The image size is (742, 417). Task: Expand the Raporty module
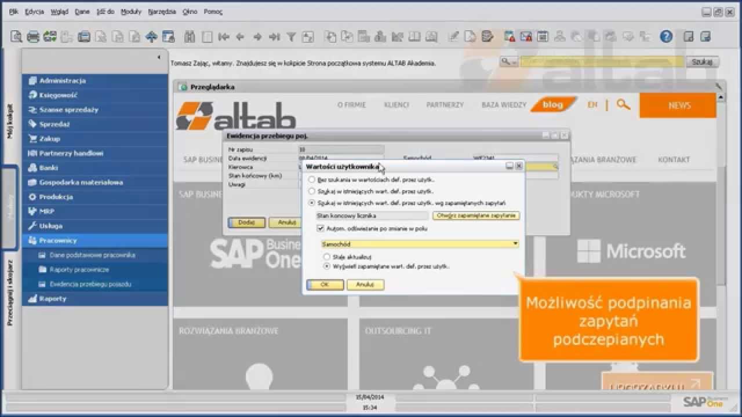[96, 299]
